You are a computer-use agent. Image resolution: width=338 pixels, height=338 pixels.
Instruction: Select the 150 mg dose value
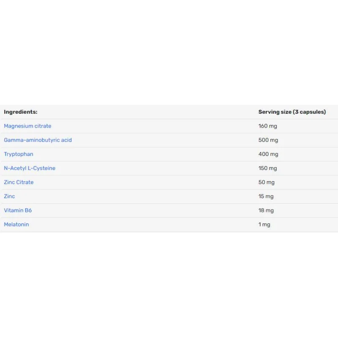click(x=268, y=168)
